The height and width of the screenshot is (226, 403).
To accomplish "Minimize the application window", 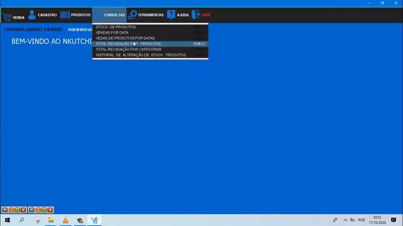I will point(369,3).
